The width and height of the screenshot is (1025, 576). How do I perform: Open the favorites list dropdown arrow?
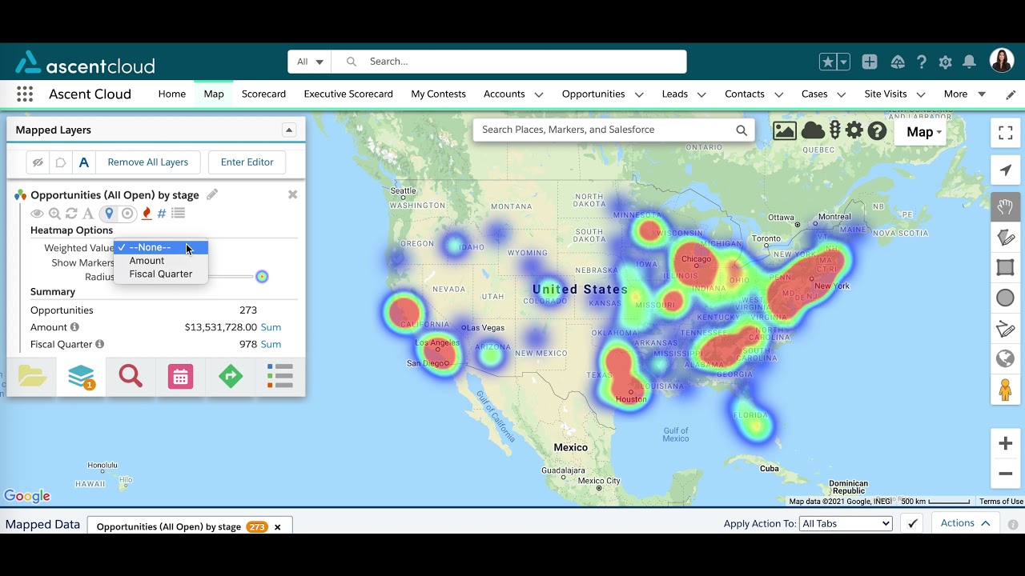843,62
